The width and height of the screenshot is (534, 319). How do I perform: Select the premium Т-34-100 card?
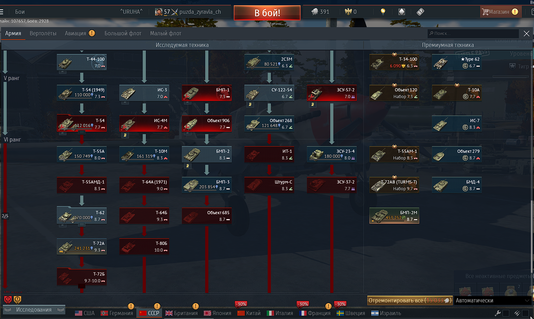pyautogui.click(x=394, y=62)
